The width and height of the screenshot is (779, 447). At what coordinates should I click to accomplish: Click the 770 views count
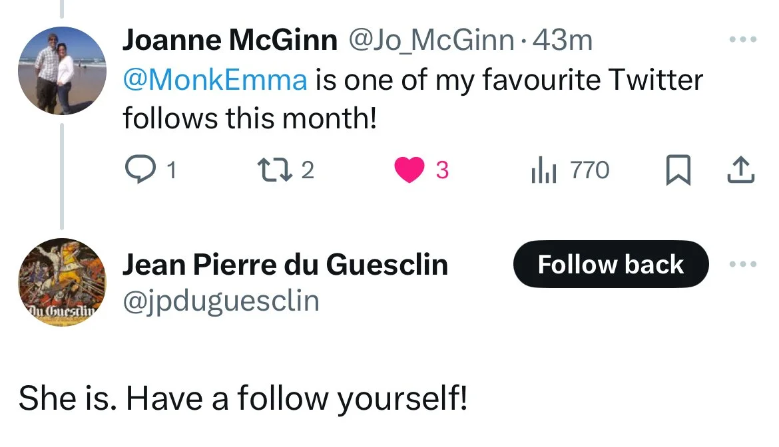[590, 171]
